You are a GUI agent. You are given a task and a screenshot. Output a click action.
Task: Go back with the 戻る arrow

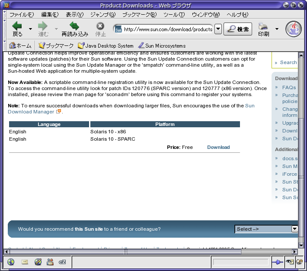(17, 29)
